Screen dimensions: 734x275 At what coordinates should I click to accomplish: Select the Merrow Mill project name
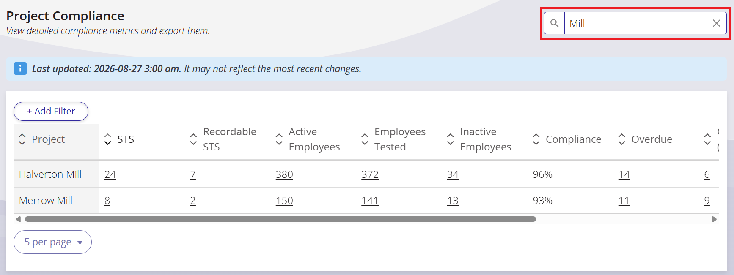tap(46, 201)
